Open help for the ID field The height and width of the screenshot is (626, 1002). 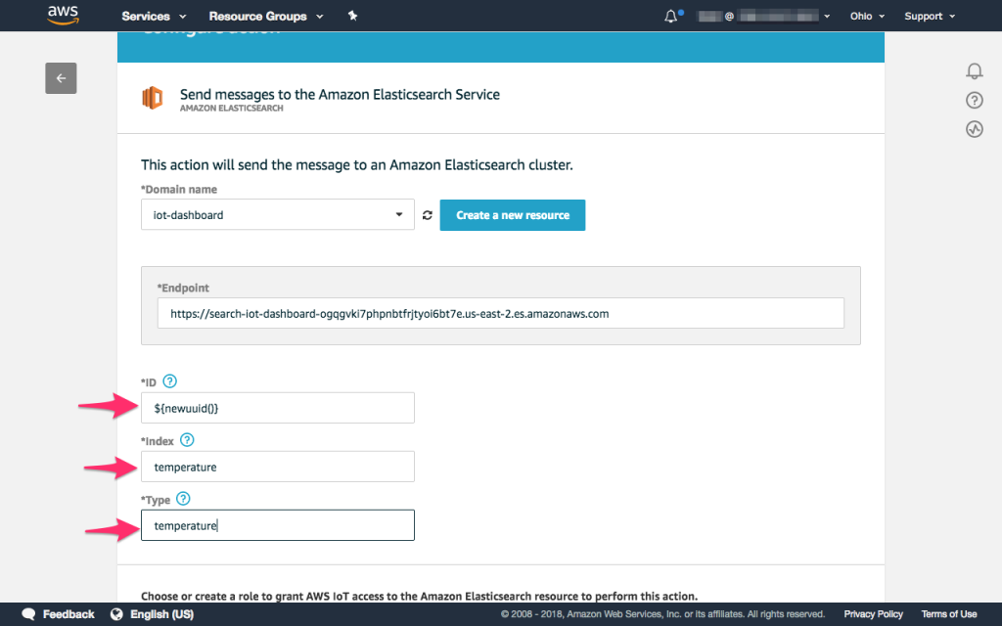[x=168, y=381]
